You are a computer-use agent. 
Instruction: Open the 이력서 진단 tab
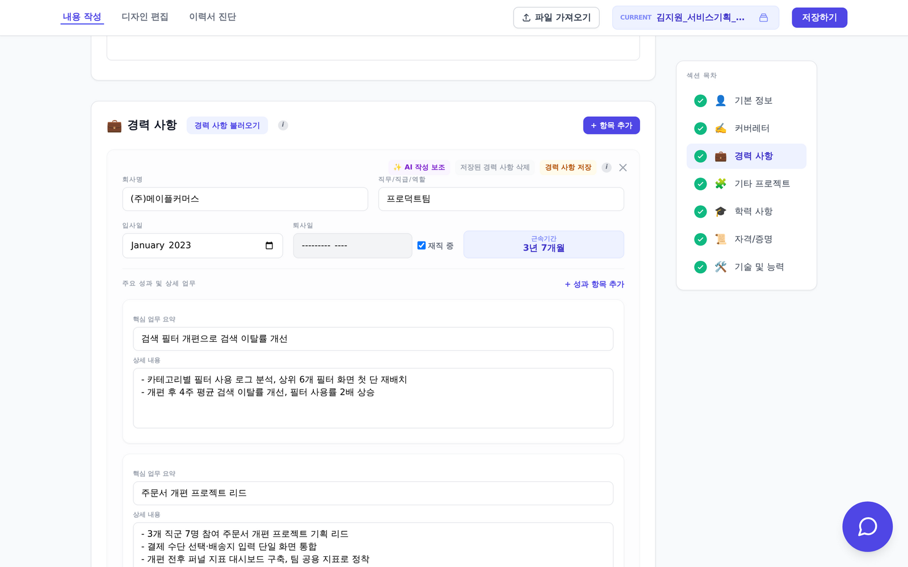212,17
